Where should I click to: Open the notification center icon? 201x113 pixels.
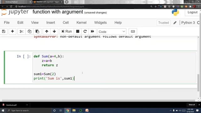(197, 110)
